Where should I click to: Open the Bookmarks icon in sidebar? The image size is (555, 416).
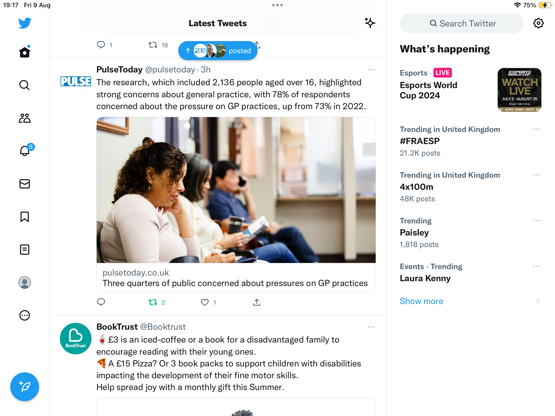pos(25,217)
